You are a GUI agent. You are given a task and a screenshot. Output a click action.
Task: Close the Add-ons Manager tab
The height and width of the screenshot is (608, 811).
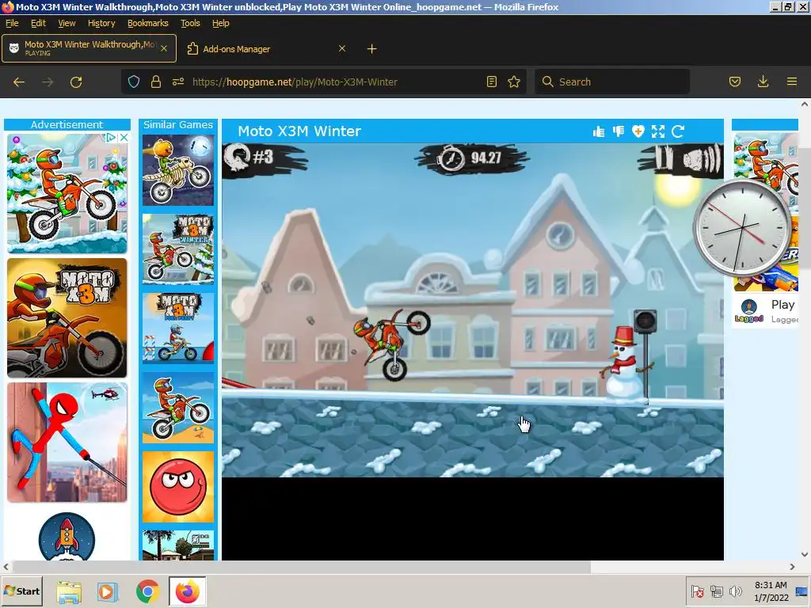[x=342, y=48]
